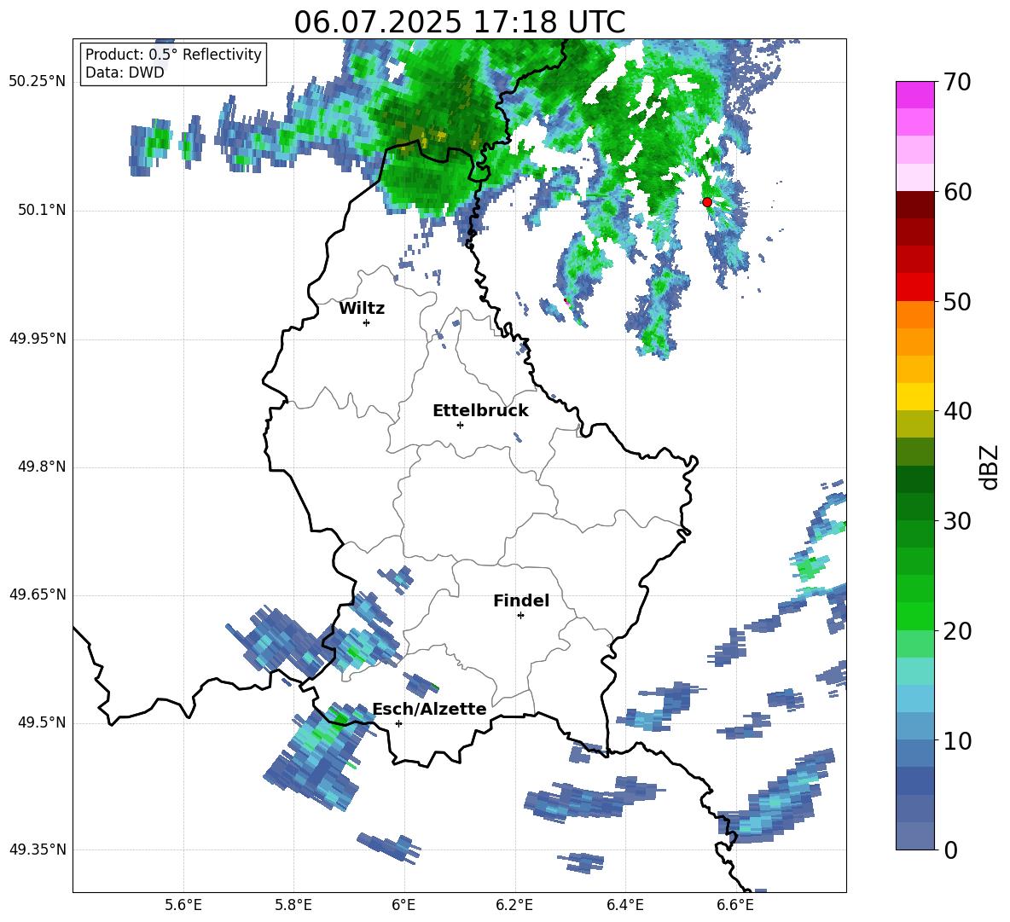Click the 6.4°E longitude label
The image size is (1010, 922).
pyautogui.click(x=624, y=905)
